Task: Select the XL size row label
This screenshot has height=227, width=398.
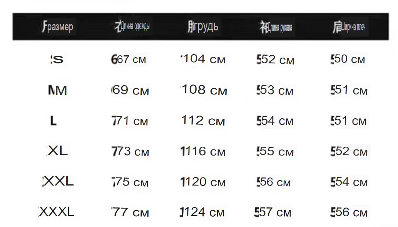Action: coord(57,151)
